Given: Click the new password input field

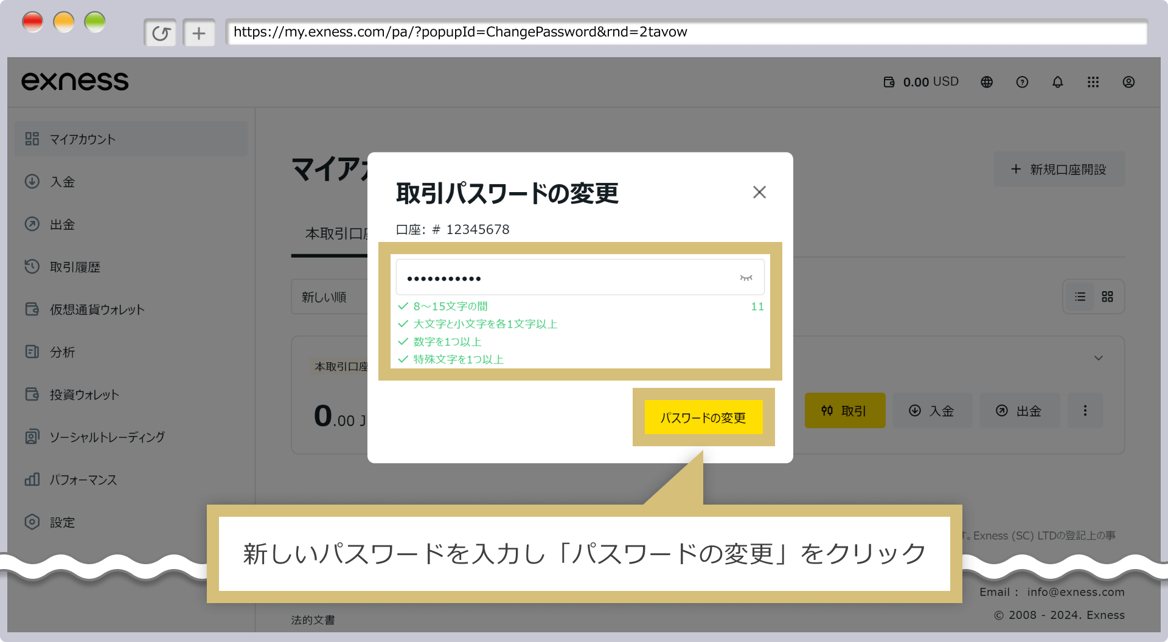Looking at the screenshot, I should pyautogui.click(x=566, y=278).
